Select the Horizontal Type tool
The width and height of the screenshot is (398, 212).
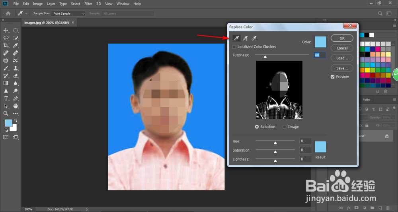[x=6, y=98]
